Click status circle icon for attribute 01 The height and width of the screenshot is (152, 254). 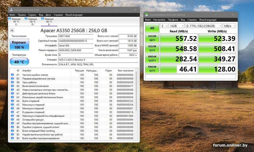[x=12, y=75]
